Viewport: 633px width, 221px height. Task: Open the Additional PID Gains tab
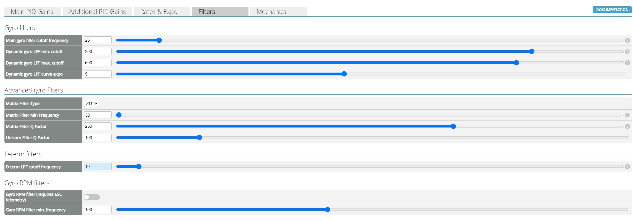coord(97,12)
